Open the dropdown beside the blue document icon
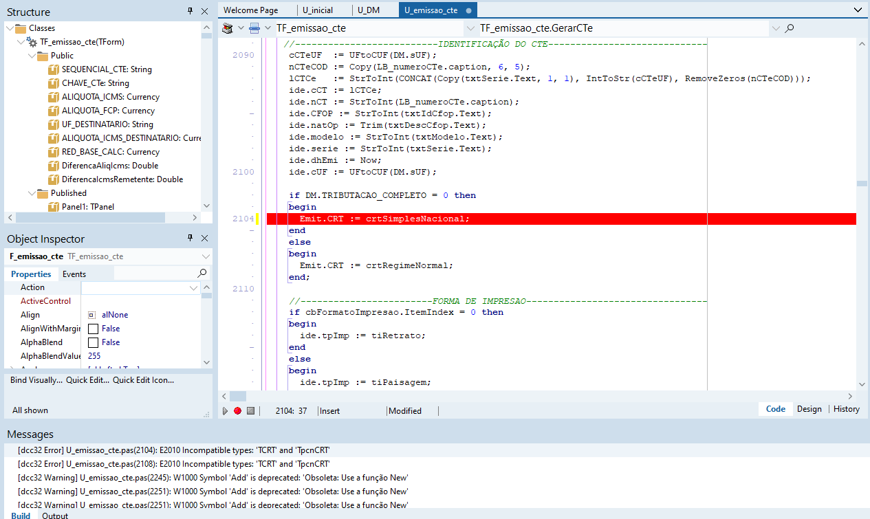870x519 pixels. click(267, 28)
